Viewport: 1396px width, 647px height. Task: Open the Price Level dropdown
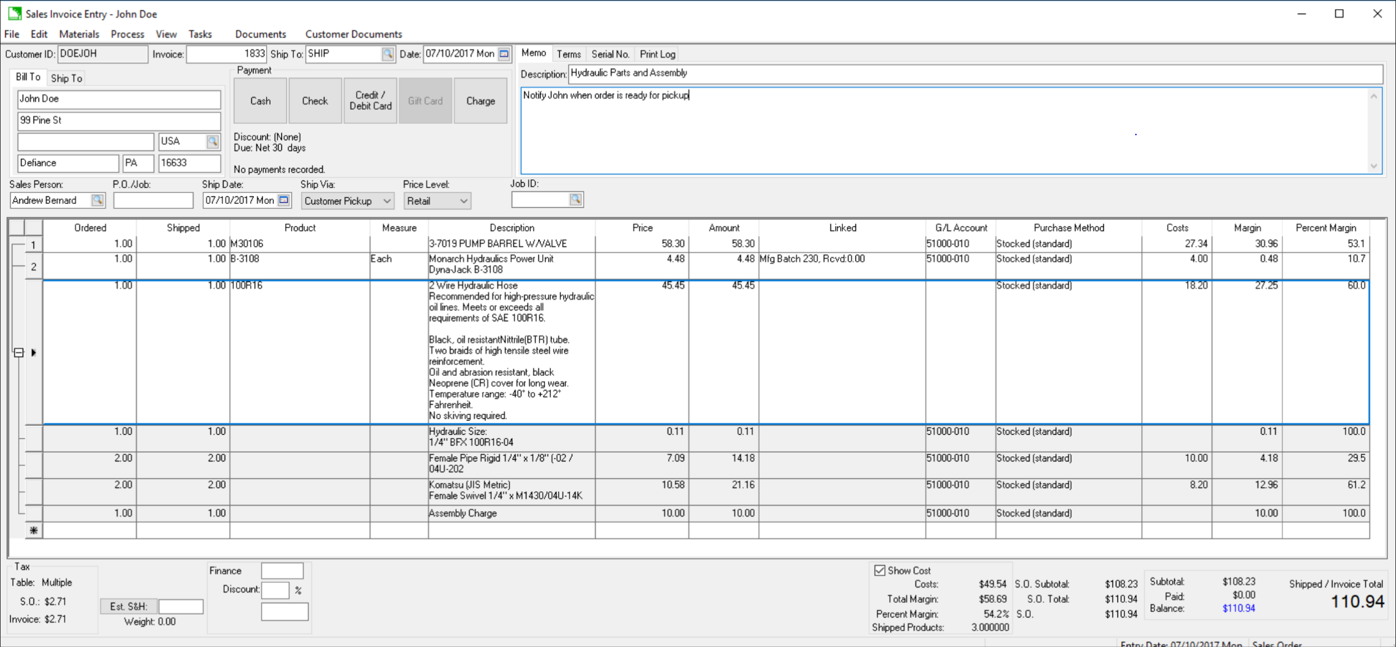tap(437, 201)
